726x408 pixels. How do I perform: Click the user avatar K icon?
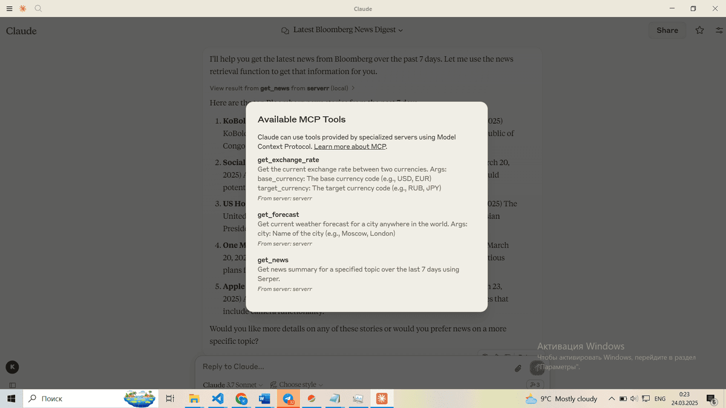12,367
